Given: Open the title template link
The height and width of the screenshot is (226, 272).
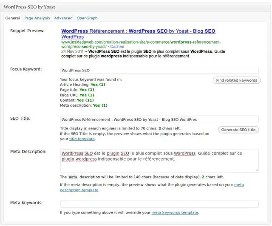Looking at the screenshot, I should point(82,139).
